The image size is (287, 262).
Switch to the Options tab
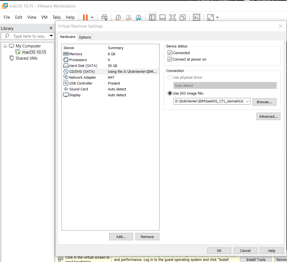coord(85,37)
